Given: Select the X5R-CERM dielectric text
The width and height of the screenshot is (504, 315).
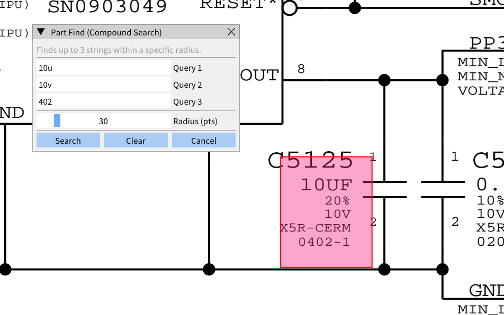Looking at the screenshot, I should 316,228.
